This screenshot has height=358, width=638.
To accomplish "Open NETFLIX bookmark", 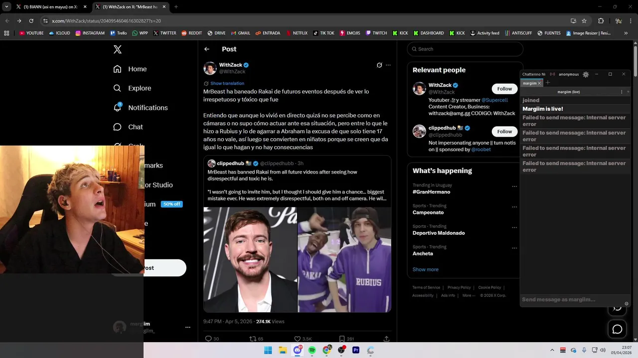I will coord(296,33).
